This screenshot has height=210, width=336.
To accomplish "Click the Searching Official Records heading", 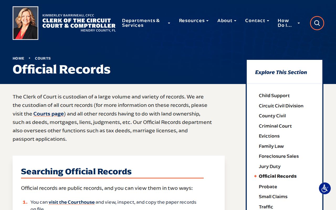I will (x=76, y=171).
